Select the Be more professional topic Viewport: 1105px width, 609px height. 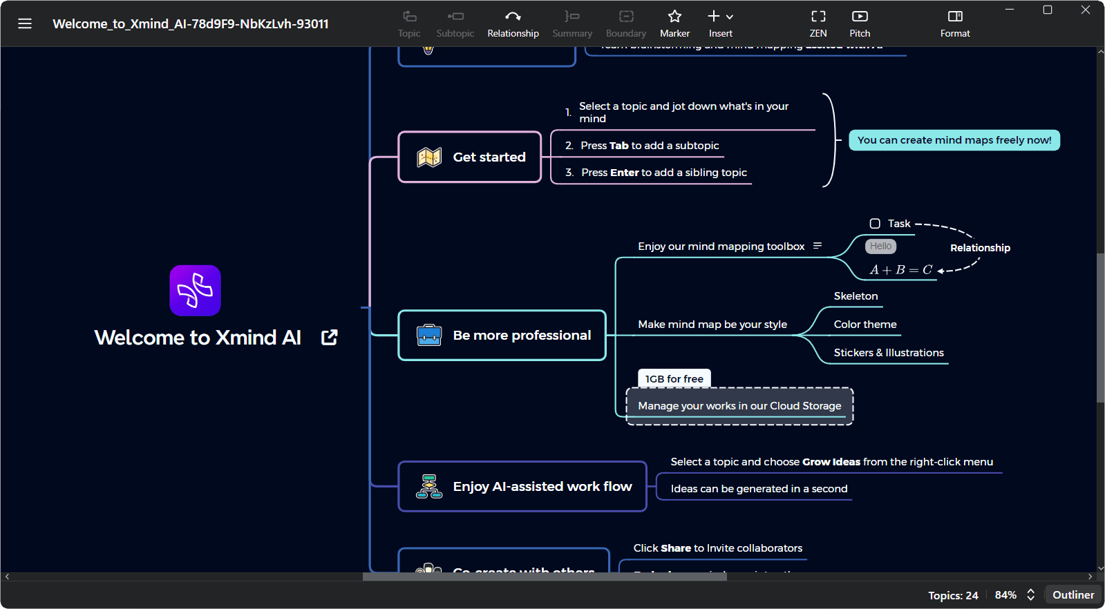(x=502, y=336)
